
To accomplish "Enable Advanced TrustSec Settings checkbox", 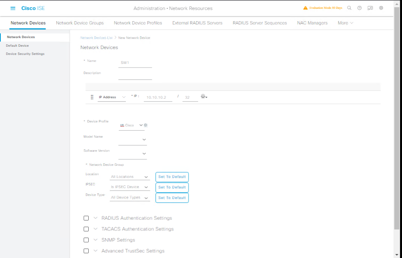I will (x=86, y=251).
